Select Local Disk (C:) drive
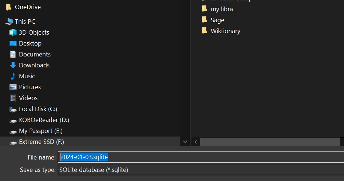344x181 pixels. click(x=38, y=109)
